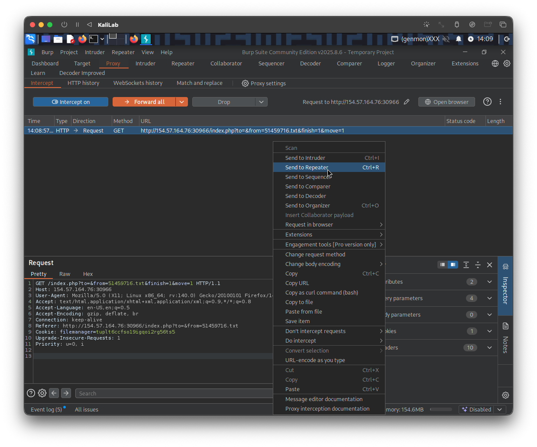Close the Inspector panel with X icon
The width and height of the screenshot is (537, 447).
point(489,265)
